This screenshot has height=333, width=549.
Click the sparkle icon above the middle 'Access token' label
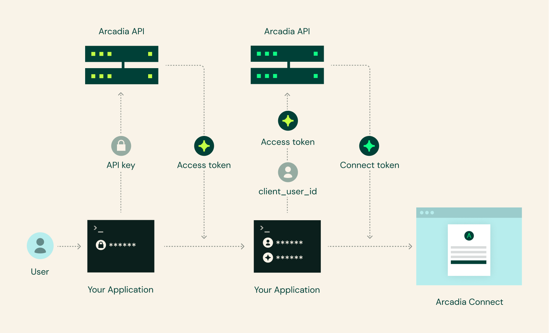pos(288,121)
